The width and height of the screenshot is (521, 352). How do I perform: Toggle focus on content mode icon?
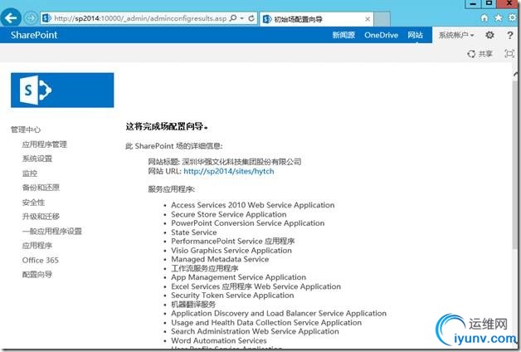509,53
